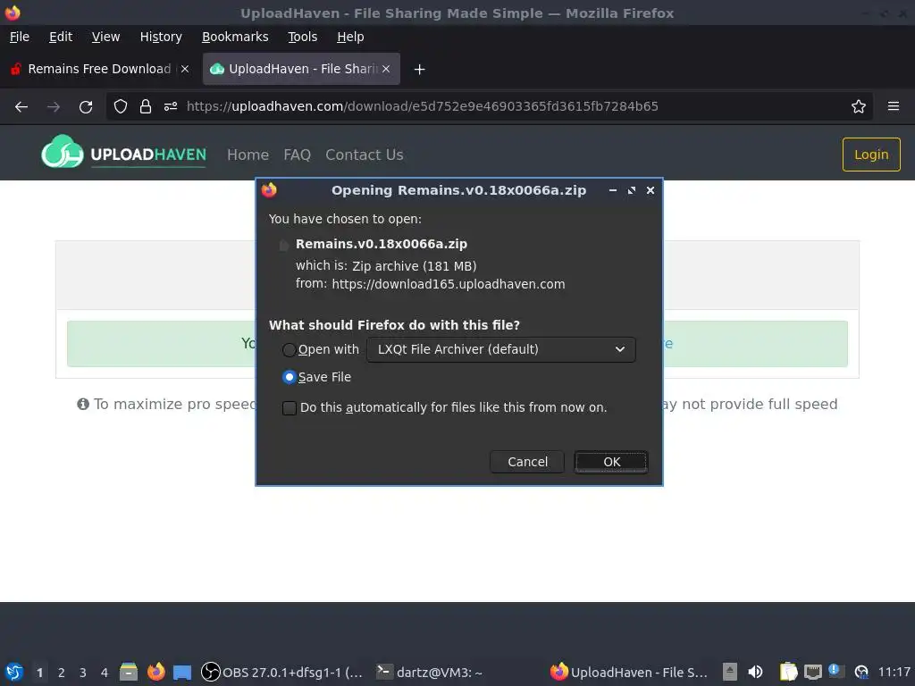Switch to the UploadHaven - File Sharing tab

(x=301, y=69)
